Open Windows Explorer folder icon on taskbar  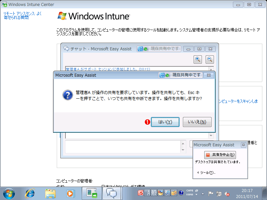(50, 194)
